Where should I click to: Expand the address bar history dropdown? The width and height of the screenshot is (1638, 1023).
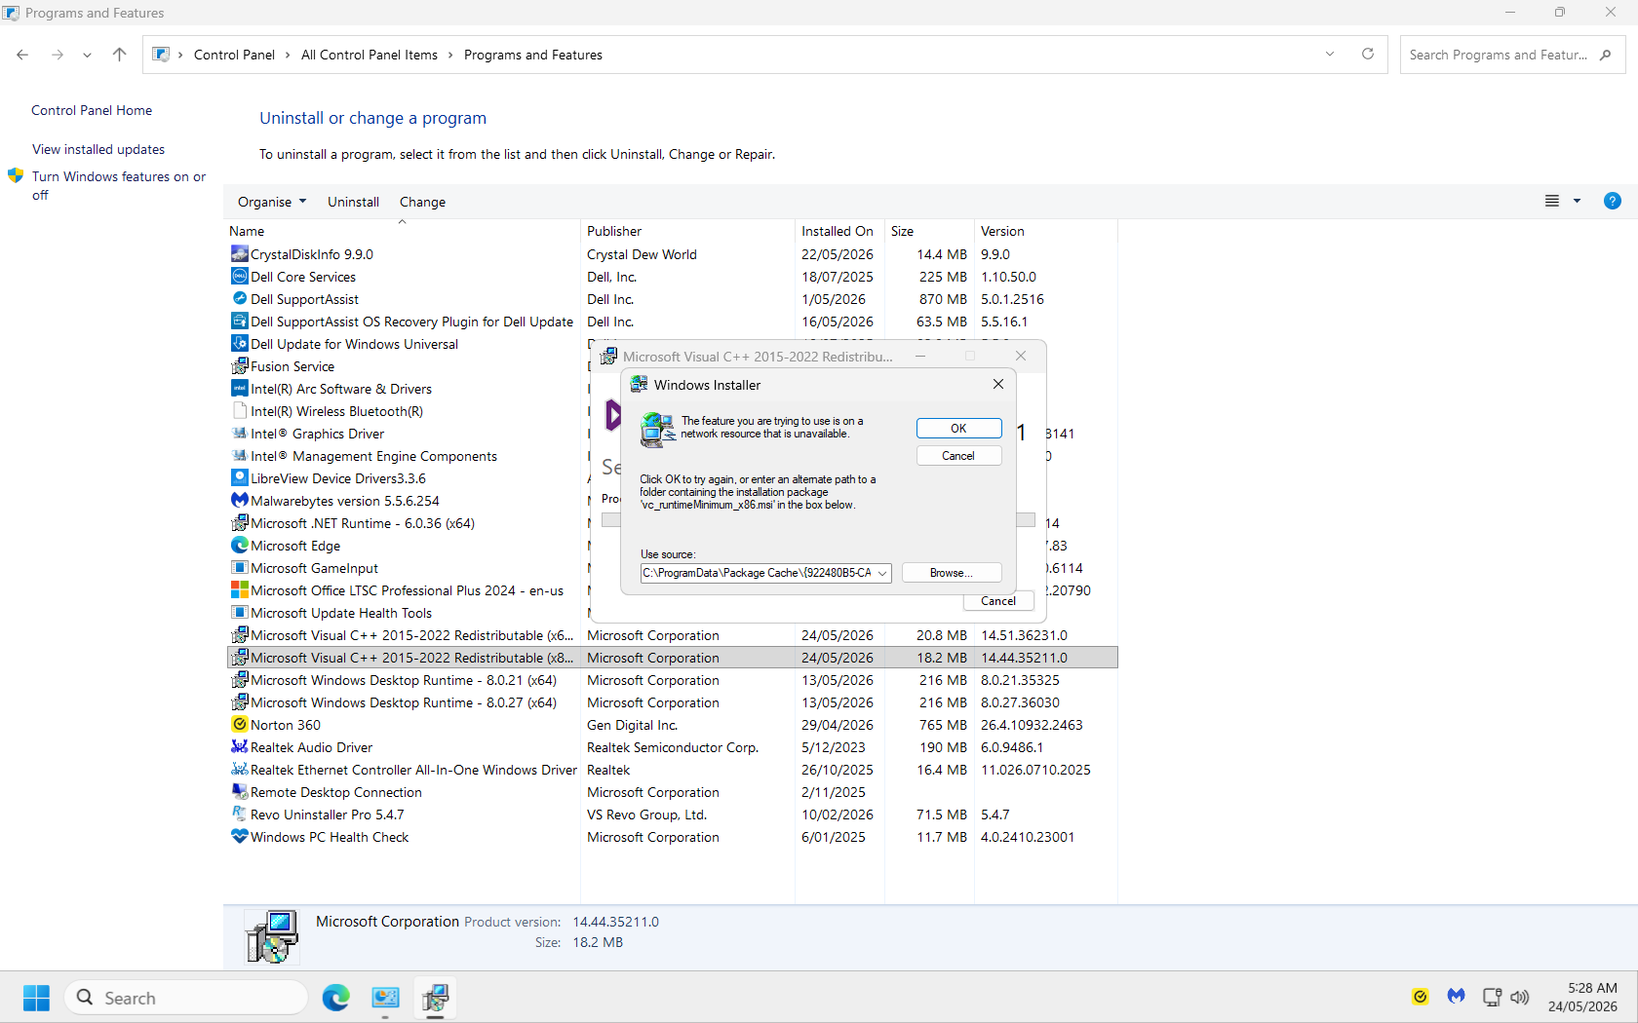tap(1330, 55)
